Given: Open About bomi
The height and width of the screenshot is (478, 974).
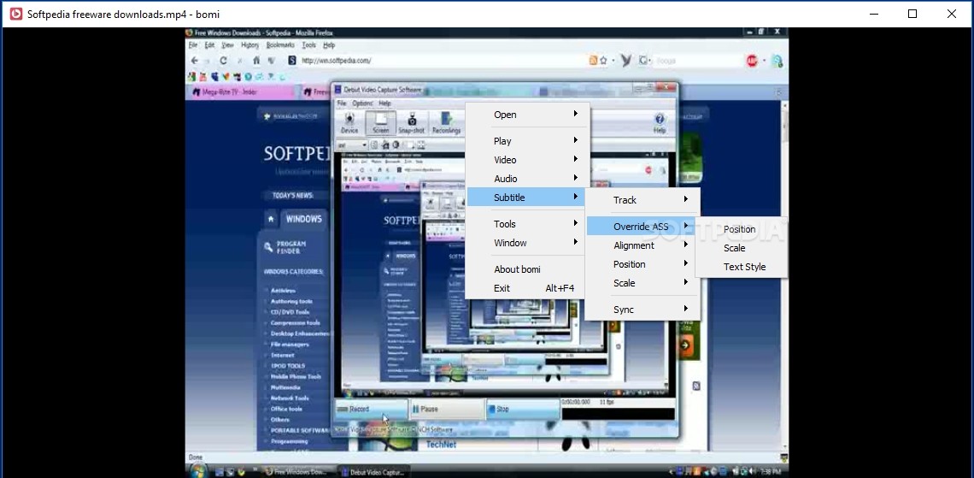Looking at the screenshot, I should coord(527,269).
